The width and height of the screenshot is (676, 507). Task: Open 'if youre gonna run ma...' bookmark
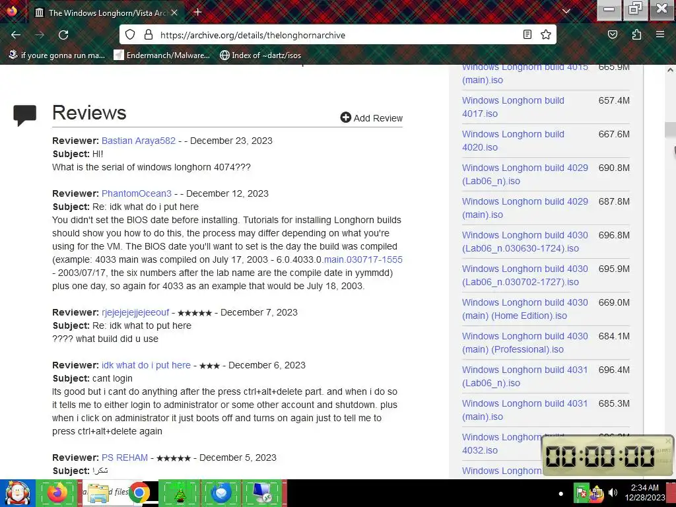point(57,55)
